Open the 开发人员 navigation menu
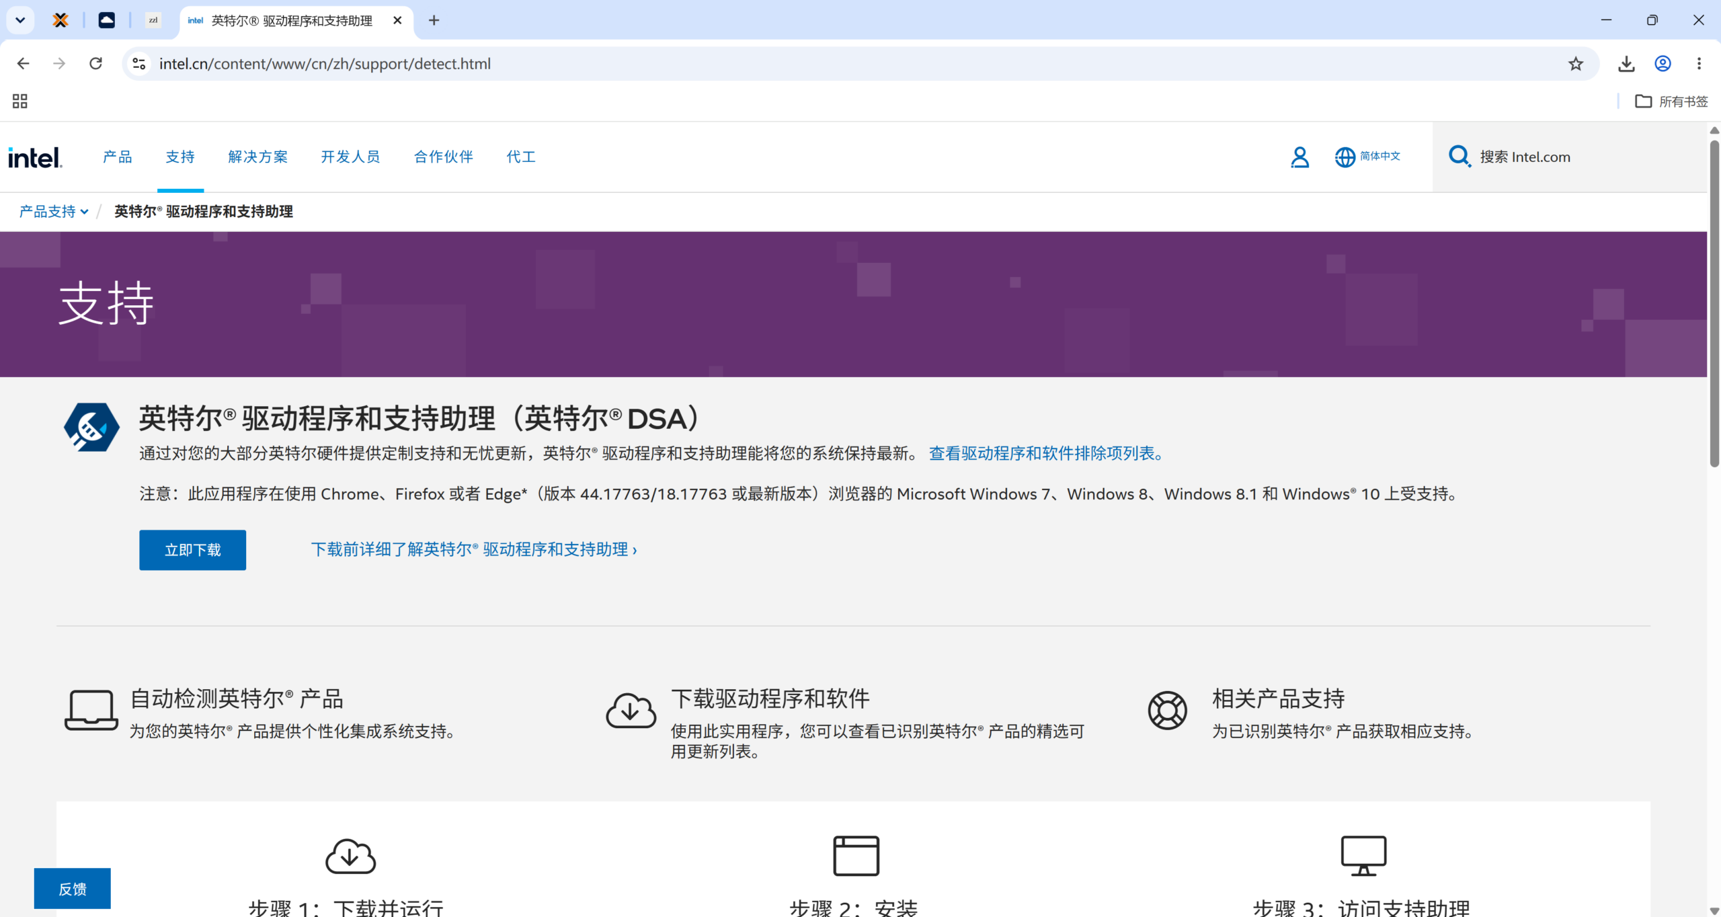 pyautogui.click(x=350, y=157)
